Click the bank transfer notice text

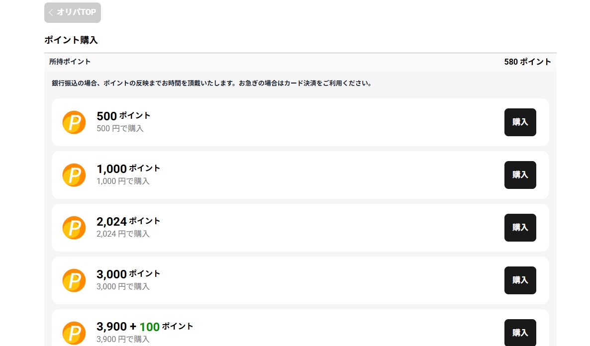(212, 84)
